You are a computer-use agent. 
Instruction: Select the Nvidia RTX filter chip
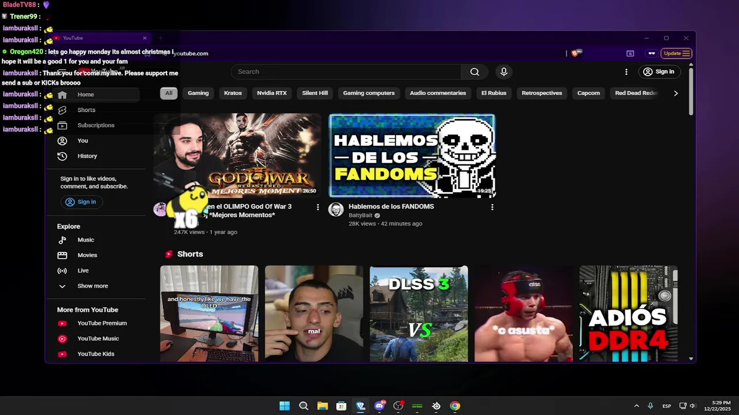point(272,93)
